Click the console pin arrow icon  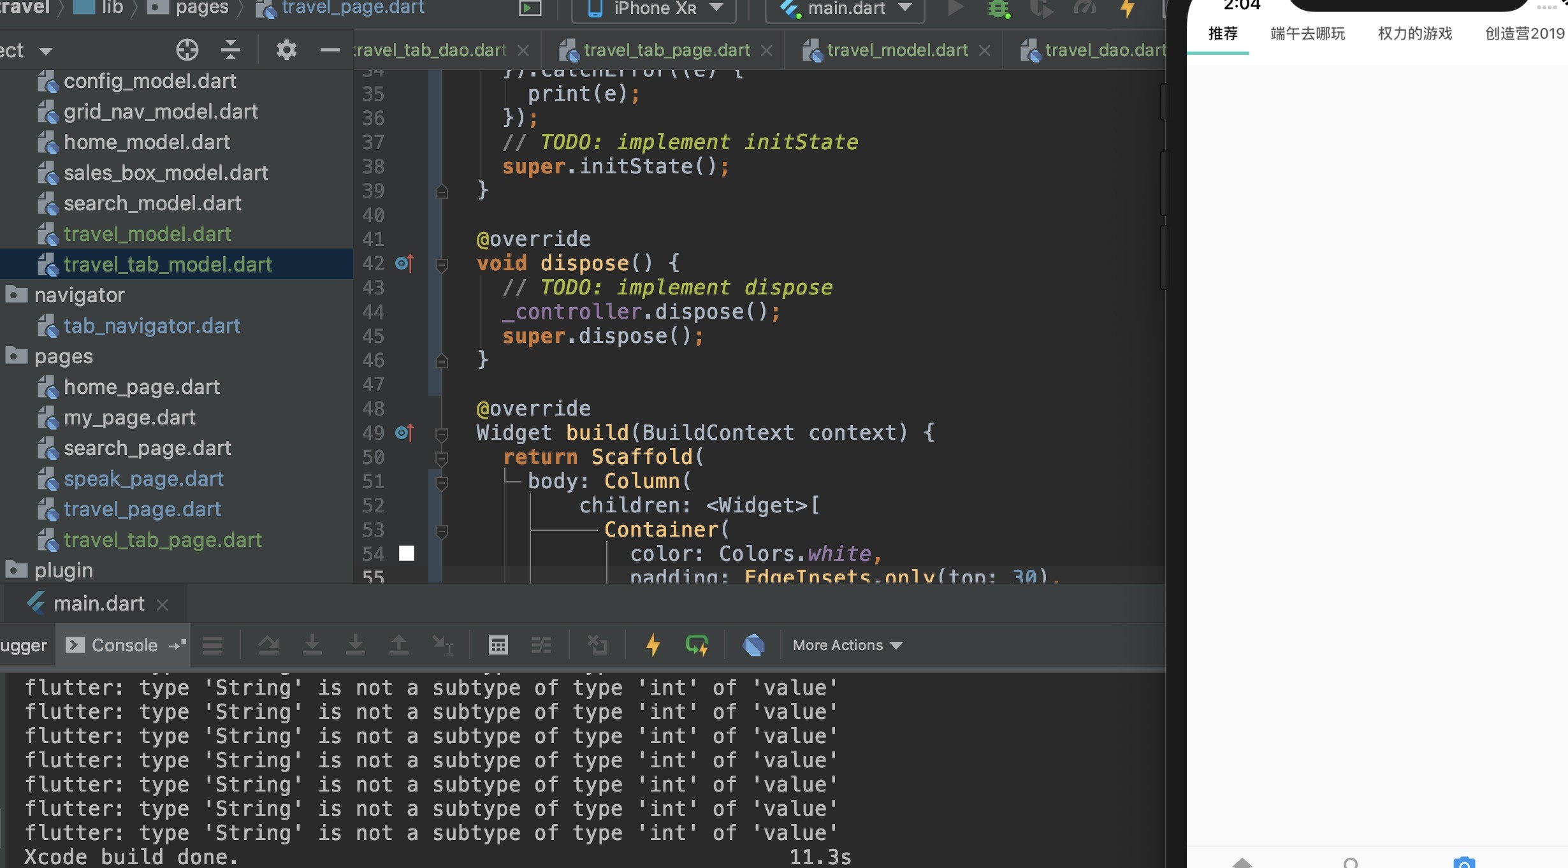[177, 646]
